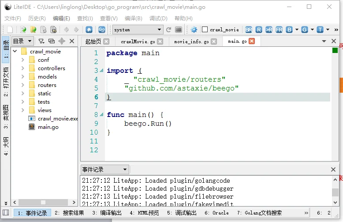Toggle the side bar layout icon in status bar
Viewport: 343px width, 222px height.
[x=6, y=213]
